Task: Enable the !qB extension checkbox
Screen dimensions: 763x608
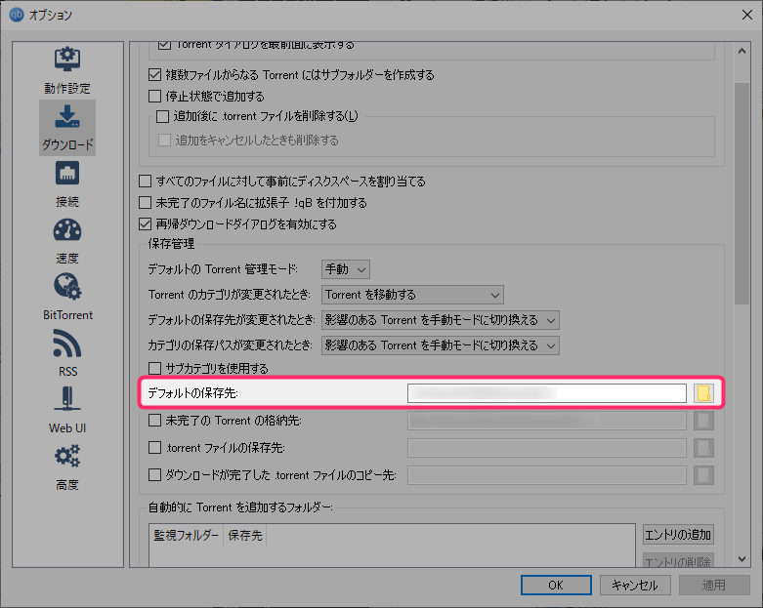Action: click(x=145, y=202)
